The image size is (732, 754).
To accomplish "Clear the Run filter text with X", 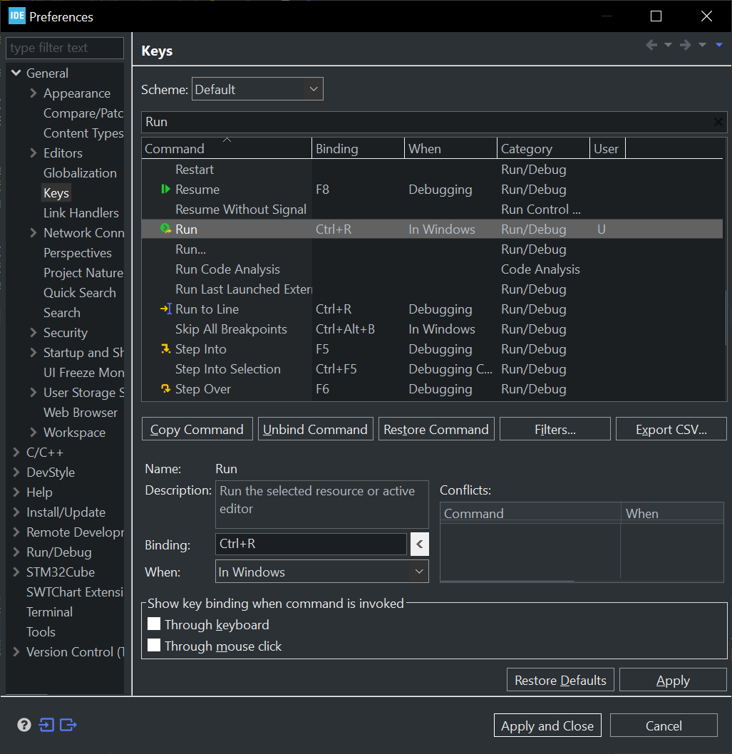I will 718,122.
